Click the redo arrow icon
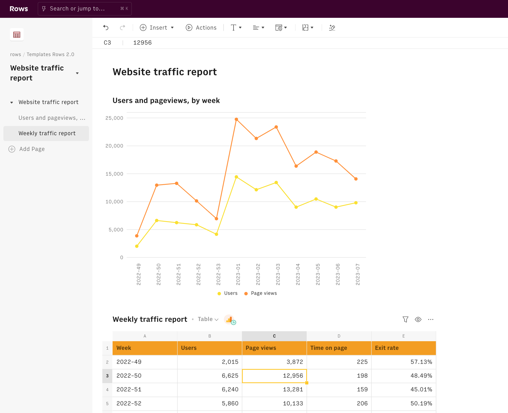Viewport: 508px width, 413px height. click(x=123, y=28)
